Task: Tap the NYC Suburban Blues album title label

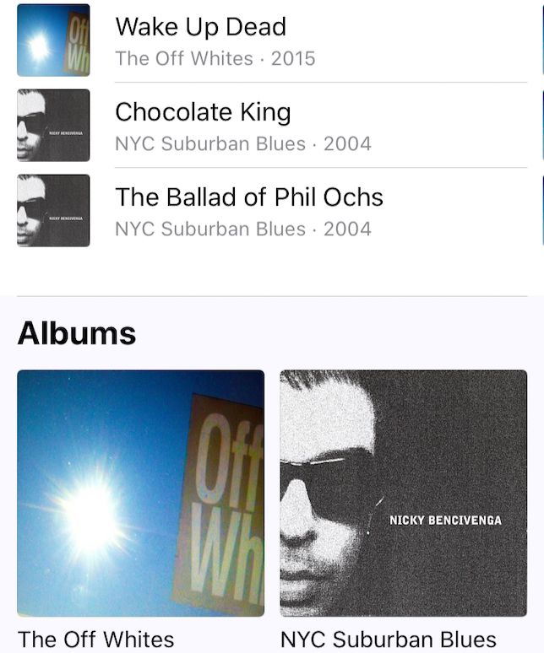Action: click(389, 640)
